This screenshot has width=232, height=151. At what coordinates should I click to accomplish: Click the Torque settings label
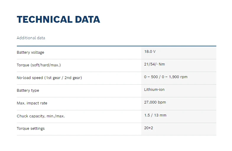pyautogui.click(x=31, y=129)
